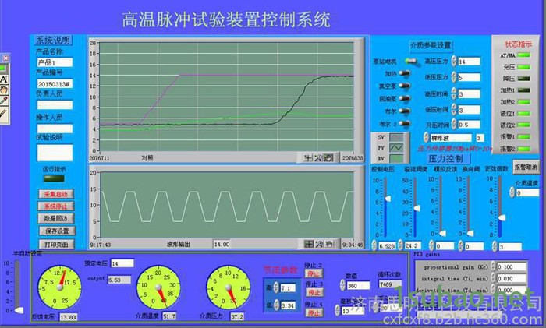The image size is (546, 328).
Task: Click upper graph pan hand tool
Action: tap(328, 158)
